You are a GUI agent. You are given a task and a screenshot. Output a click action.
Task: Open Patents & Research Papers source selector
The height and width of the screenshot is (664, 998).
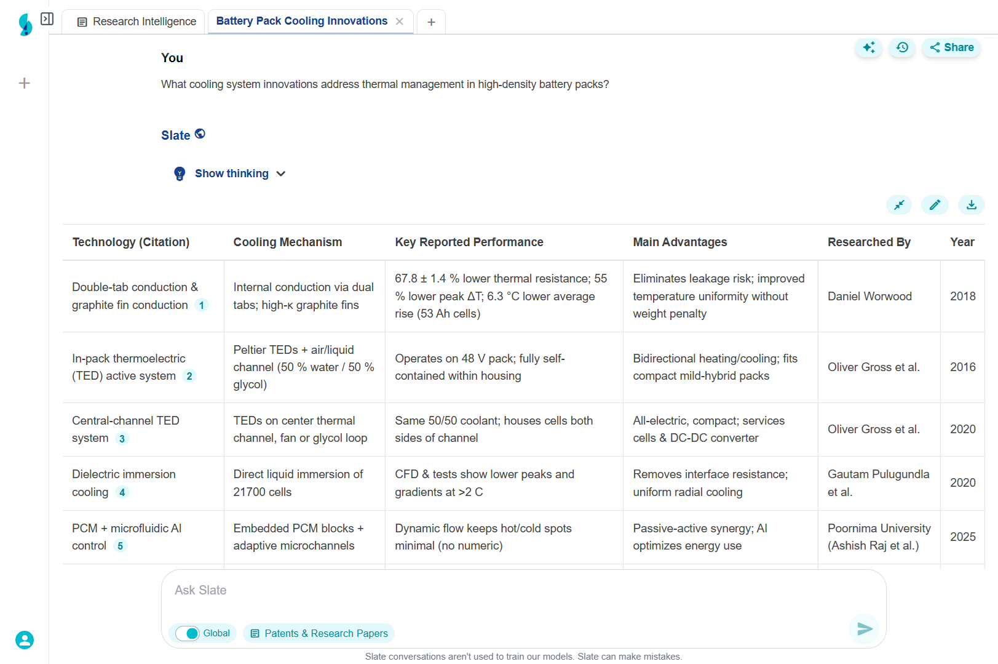click(x=319, y=633)
